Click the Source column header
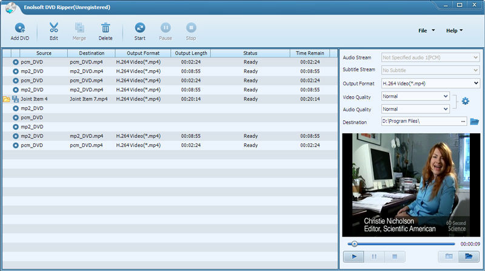The image size is (485, 271). [44, 53]
